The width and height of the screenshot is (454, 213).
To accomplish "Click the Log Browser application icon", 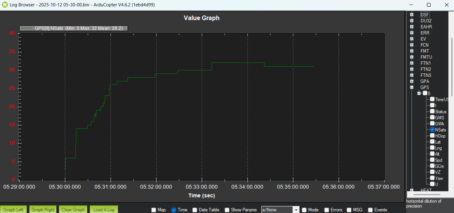I will tap(4, 5).
